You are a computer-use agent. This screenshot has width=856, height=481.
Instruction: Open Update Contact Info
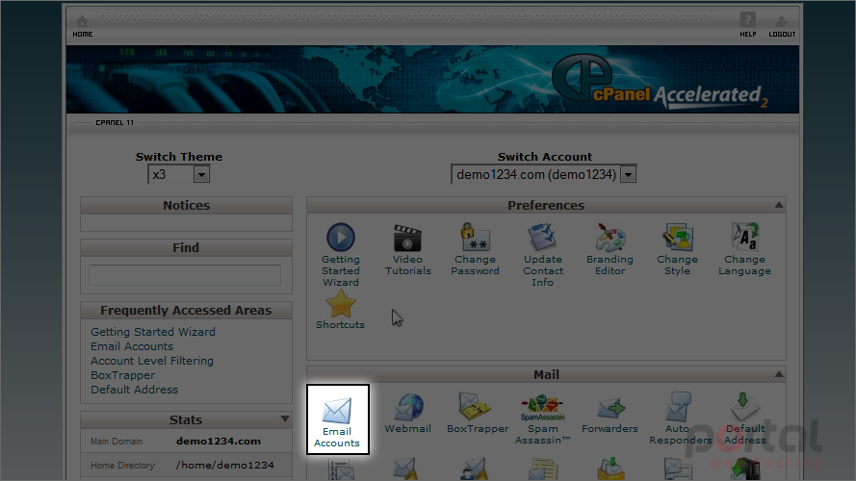click(543, 255)
